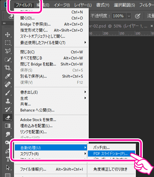Select the Brush tool
Viewport: 154px width, 177px height.
pos(8,93)
